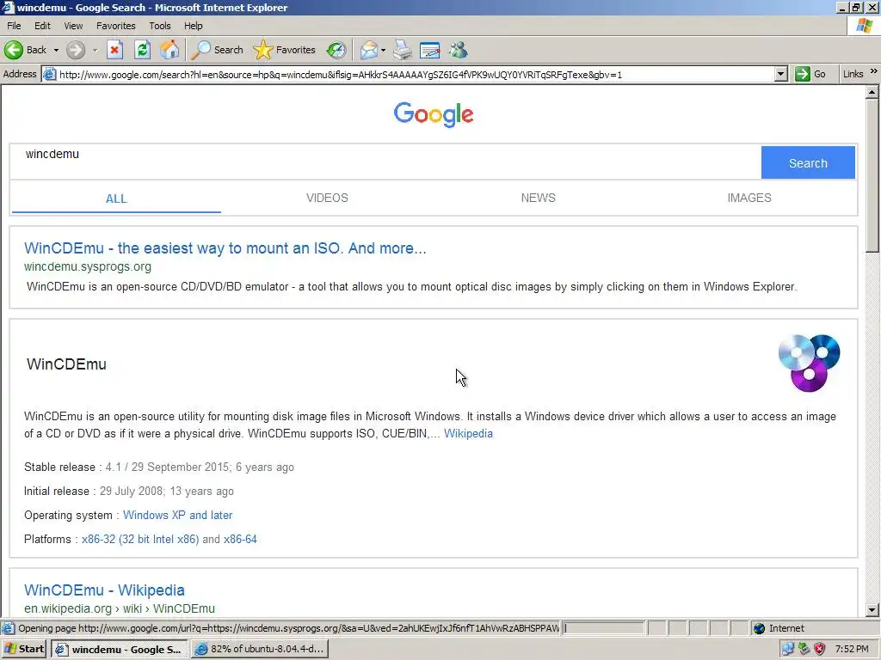Screen dimensions: 881x660
Task: Click the Back arrow toolbar icon
Action: (14, 50)
